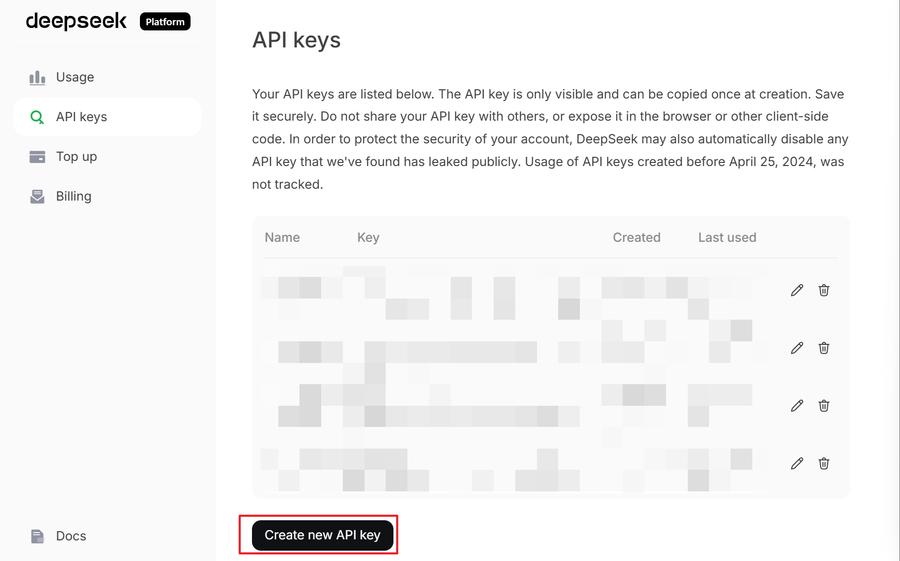This screenshot has height=561, width=900.
Task: Rename the third API key via pencil icon
Action: tap(797, 406)
